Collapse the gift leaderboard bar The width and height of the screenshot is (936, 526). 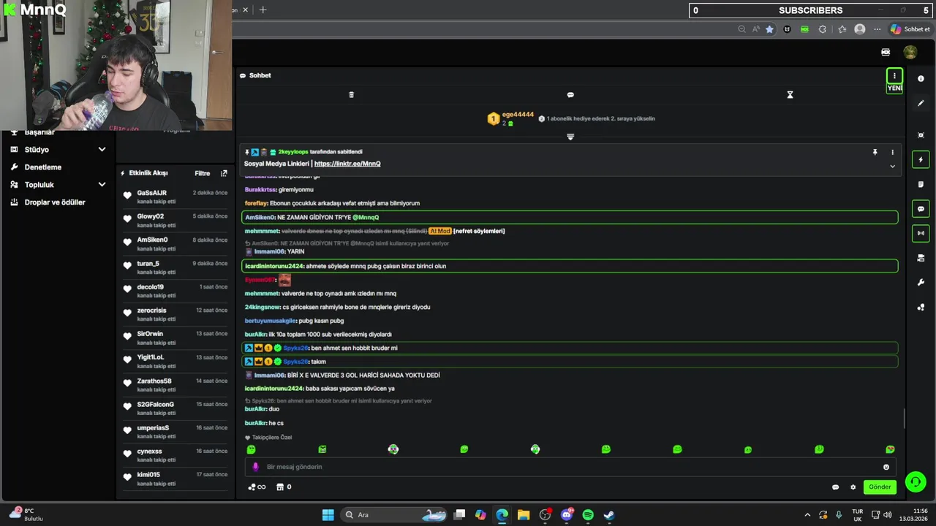[570, 137]
